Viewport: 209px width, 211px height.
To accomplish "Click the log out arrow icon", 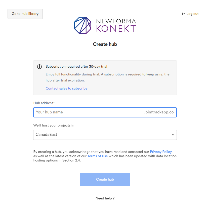I will [183, 14].
